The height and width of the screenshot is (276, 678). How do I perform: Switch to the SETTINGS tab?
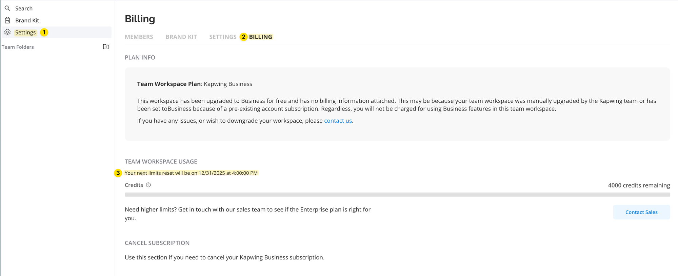(x=223, y=37)
